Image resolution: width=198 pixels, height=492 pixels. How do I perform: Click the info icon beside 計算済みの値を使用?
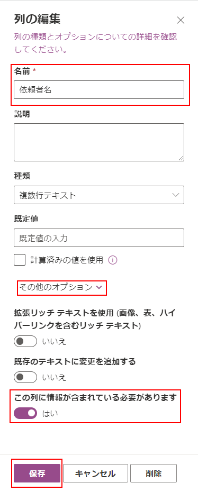(112, 260)
